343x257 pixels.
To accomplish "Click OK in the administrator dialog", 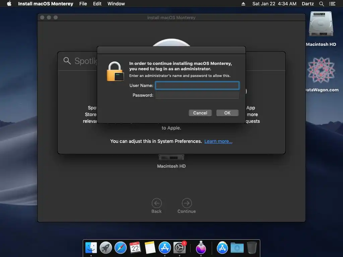I will click(227, 113).
